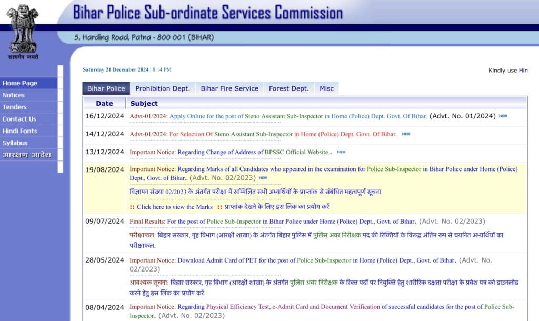This screenshot has width=539, height=321.
Task: Open Hindi Fonts sidebar link
Action: (29, 131)
